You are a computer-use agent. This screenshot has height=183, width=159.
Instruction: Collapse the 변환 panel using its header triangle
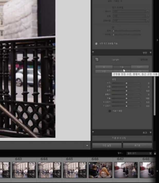pos(151,53)
